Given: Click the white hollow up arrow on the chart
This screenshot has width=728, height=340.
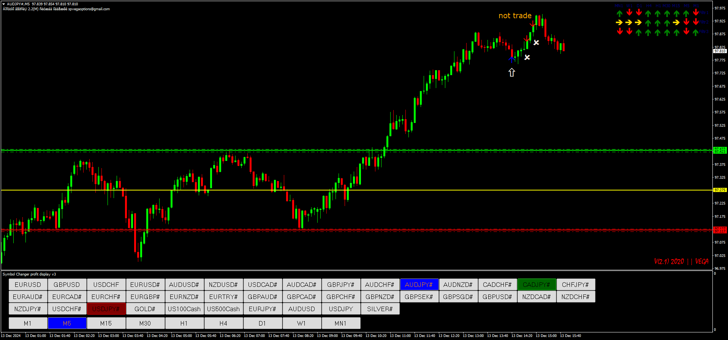Looking at the screenshot, I should click(x=512, y=72).
